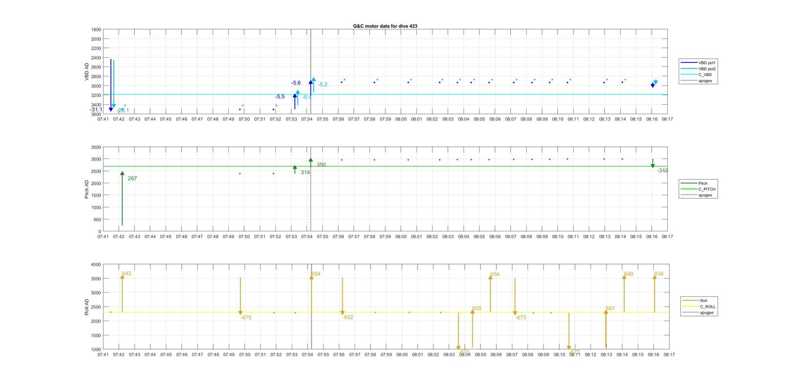Image resolution: width=793 pixels, height=392 pixels.
Task: Click the "350" pitch data label
Action: click(x=321, y=165)
